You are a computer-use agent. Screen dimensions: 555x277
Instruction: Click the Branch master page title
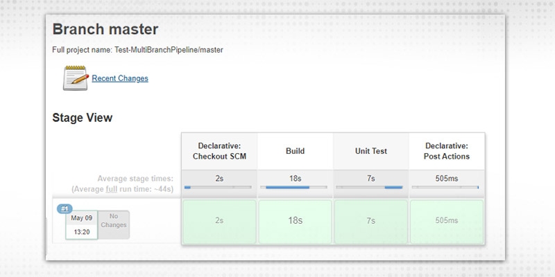[x=105, y=30]
